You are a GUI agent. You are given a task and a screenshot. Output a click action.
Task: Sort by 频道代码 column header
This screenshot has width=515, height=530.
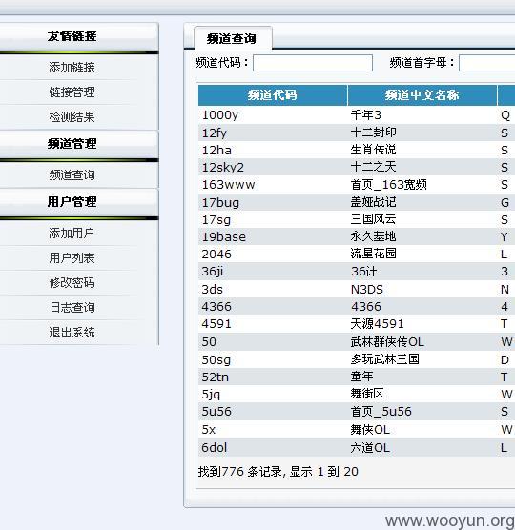[x=273, y=95]
